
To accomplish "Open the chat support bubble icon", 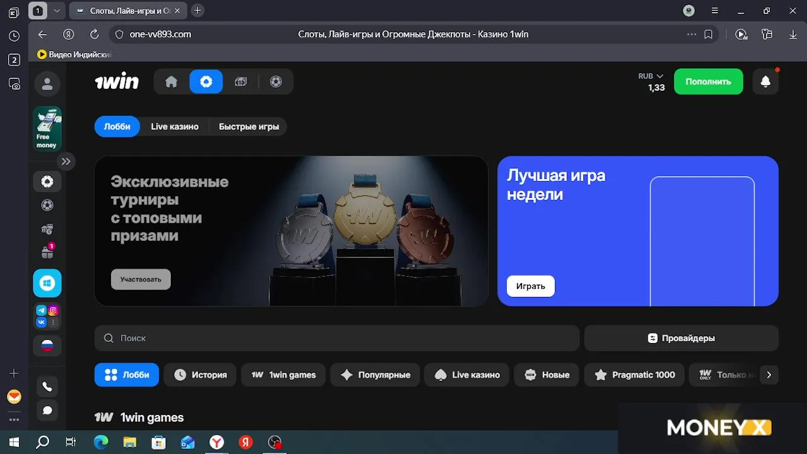I will [x=47, y=410].
